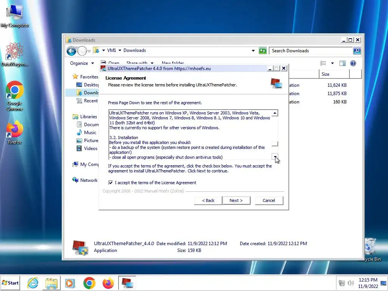Open Documents library
388x291 pixels.
point(88,124)
